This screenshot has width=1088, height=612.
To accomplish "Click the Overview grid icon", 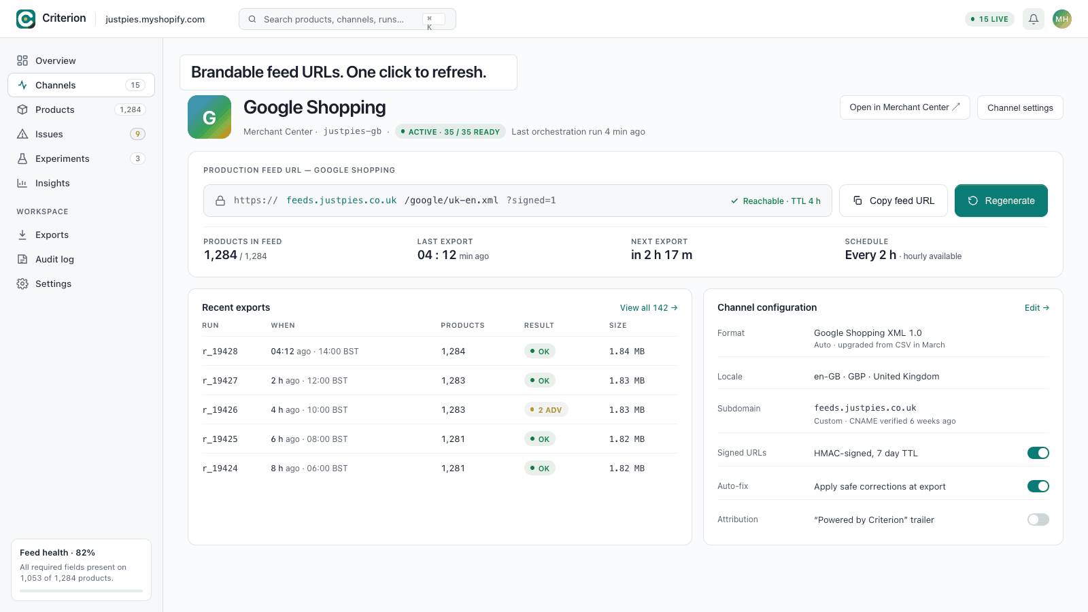I will click(22, 61).
